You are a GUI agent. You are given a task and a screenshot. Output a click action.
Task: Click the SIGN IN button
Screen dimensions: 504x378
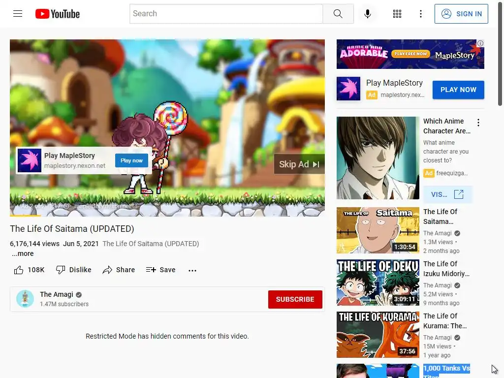coord(461,13)
